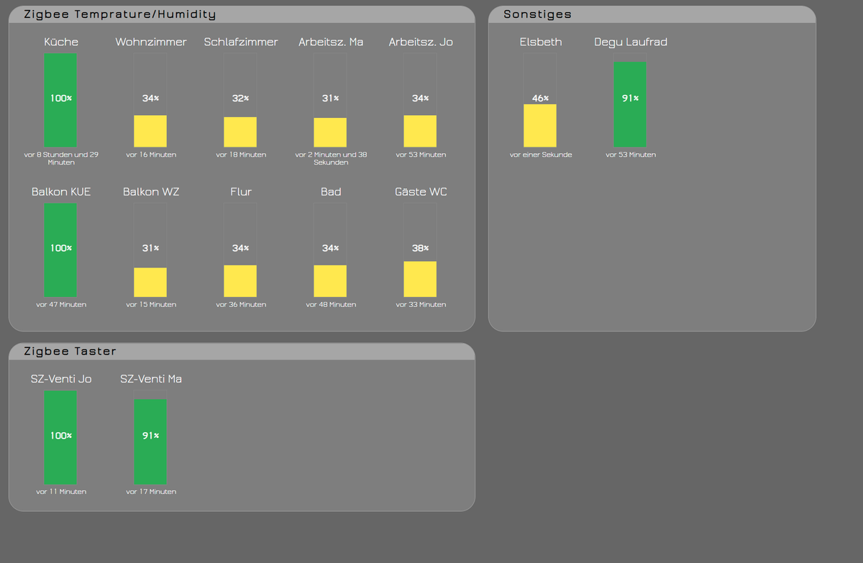The width and height of the screenshot is (863, 563).
Task: Select the Balkon WZ device name
Action: (150, 191)
